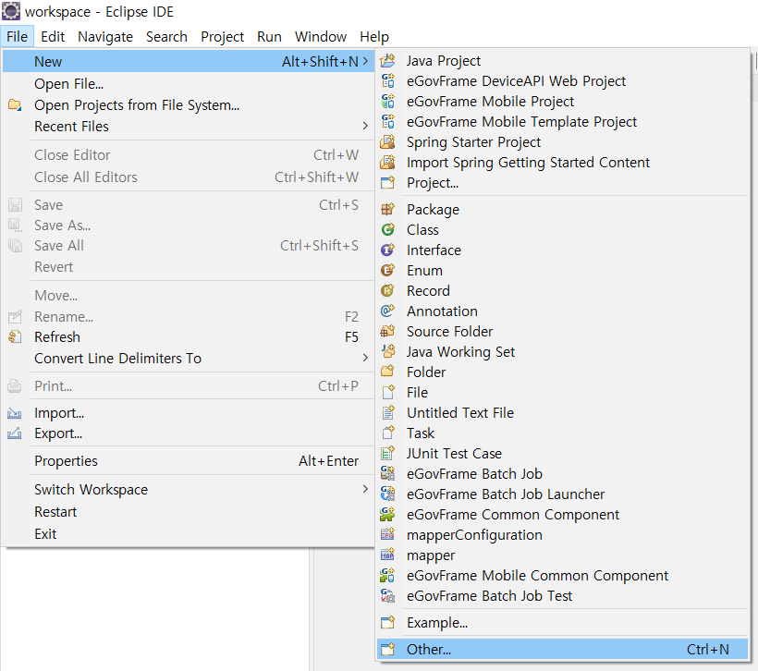Select Task in New submenu
Image resolution: width=758 pixels, height=671 pixels.
pos(562,433)
